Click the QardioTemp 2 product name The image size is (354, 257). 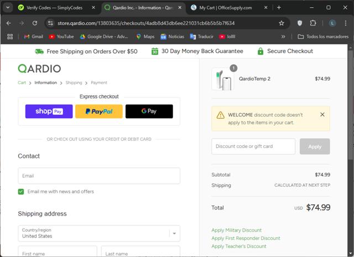click(x=254, y=79)
